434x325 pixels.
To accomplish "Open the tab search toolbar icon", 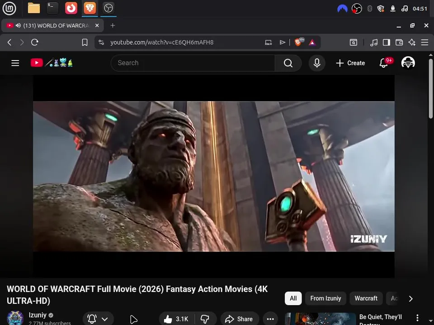I will pos(354,42).
